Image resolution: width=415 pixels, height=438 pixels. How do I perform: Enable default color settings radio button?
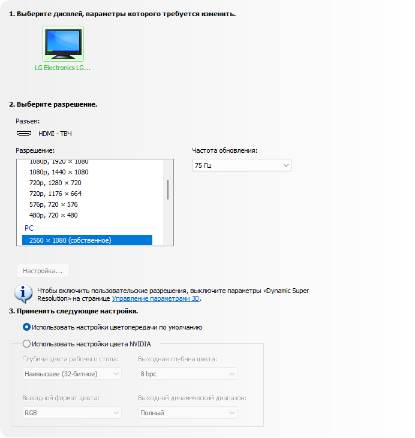tap(26, 327)
